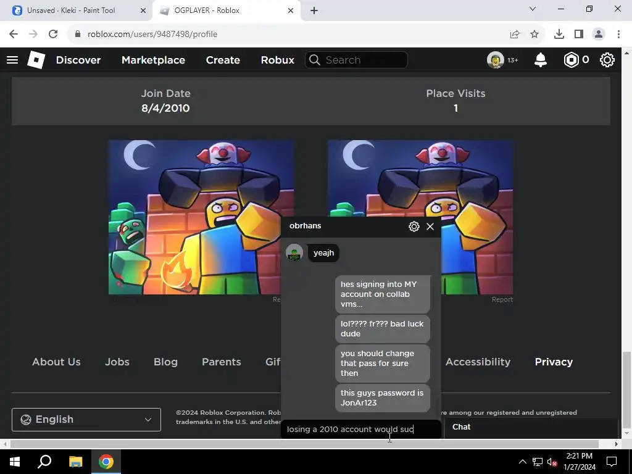
Task: Open the notifications bell
Action: pos(540,60)
